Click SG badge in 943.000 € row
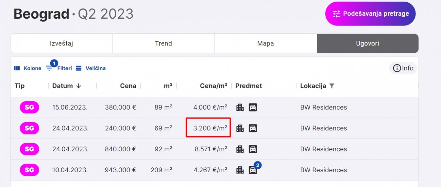This screenshot has height=187, width=441. 29,170
